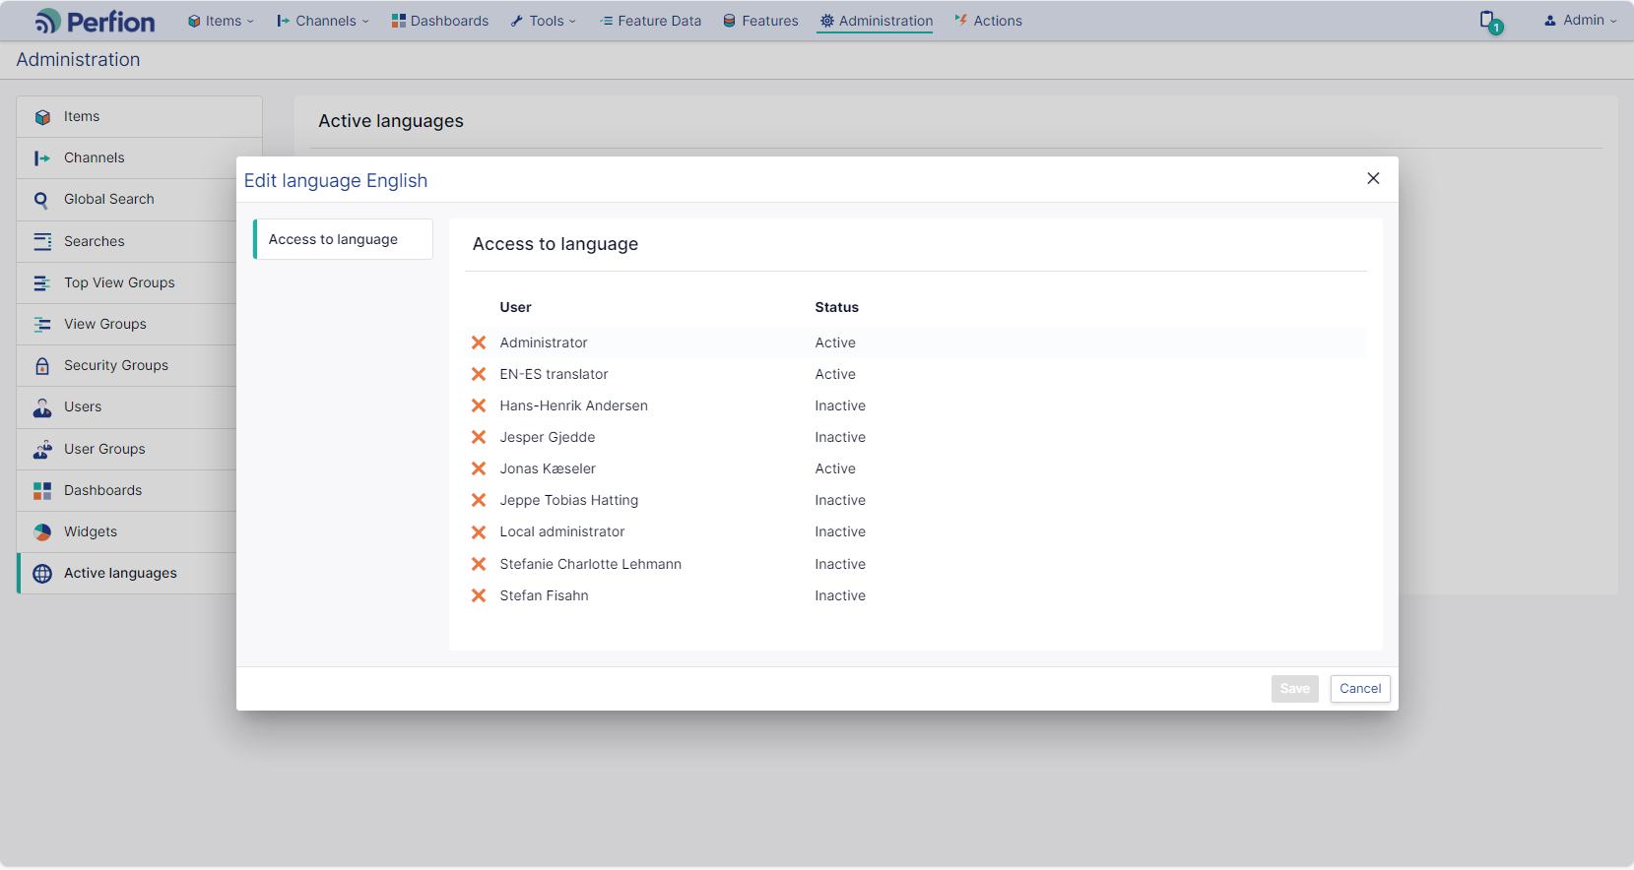Open the Admin user dropdown

click(x=1580, y=21)
